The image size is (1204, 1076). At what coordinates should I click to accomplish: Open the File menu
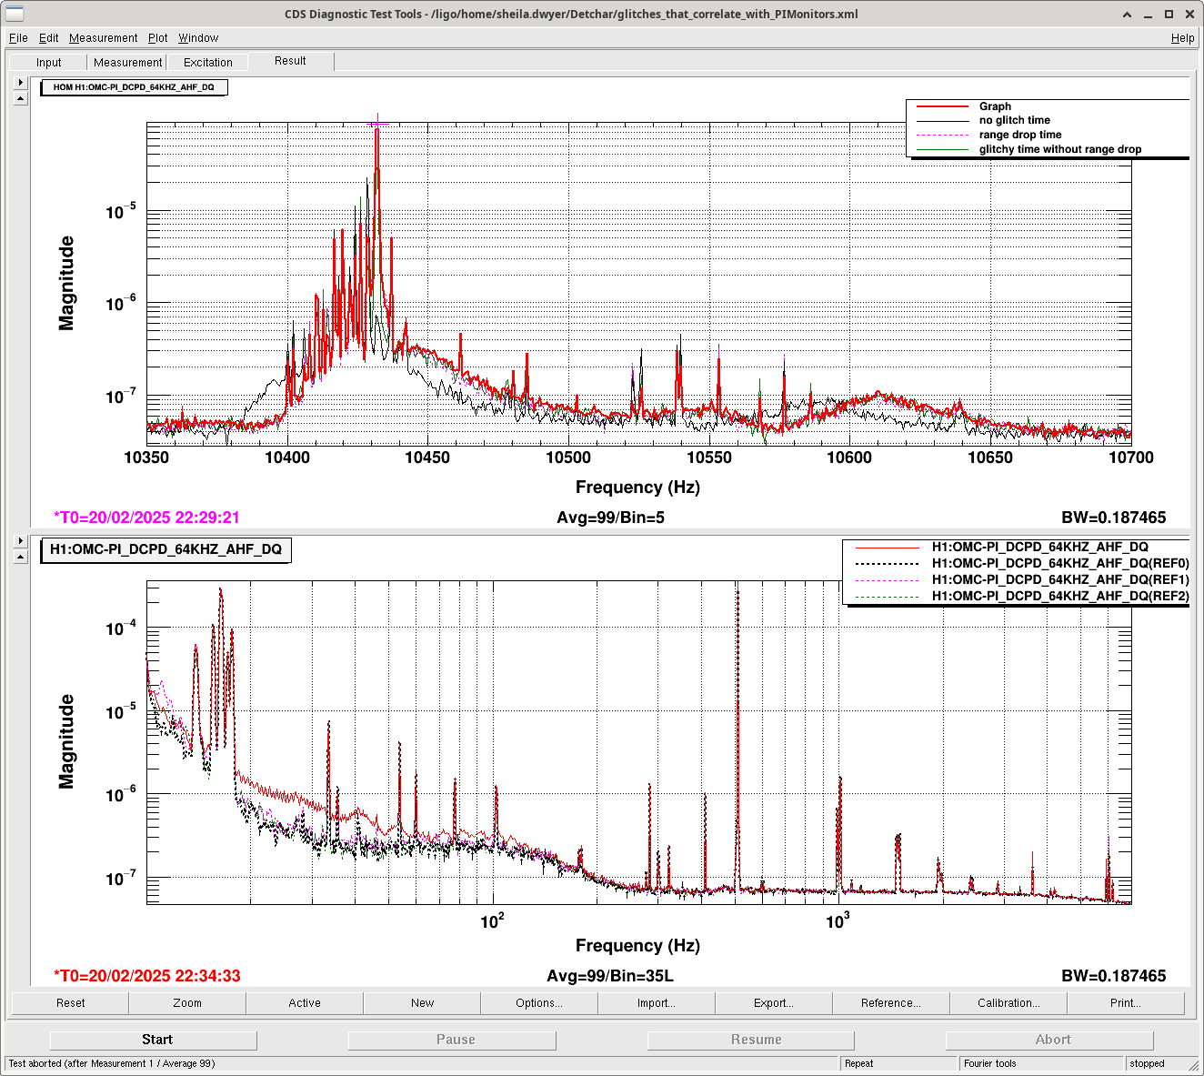click(18, 38)
